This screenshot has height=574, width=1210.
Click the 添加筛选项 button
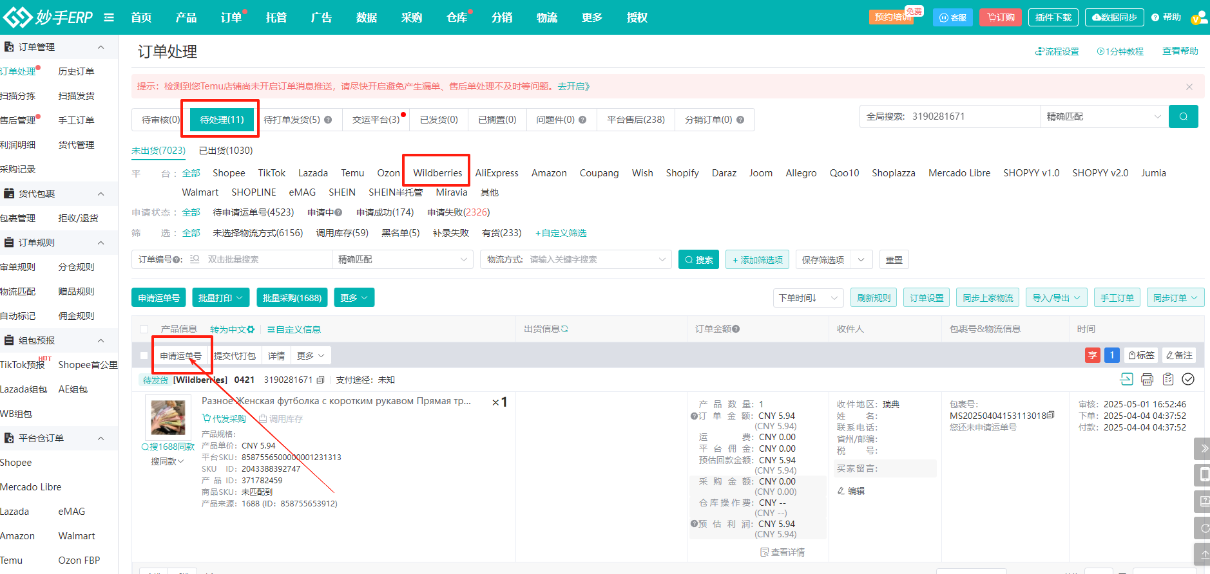click(758, 260)
